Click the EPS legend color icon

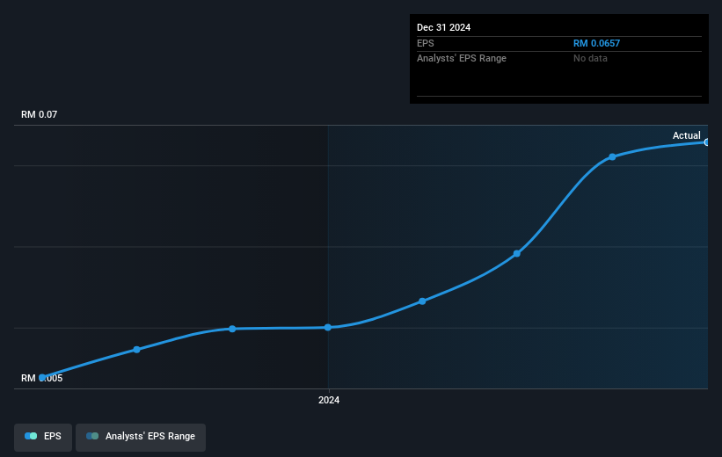pyautogui.click(x=31, y=436)
